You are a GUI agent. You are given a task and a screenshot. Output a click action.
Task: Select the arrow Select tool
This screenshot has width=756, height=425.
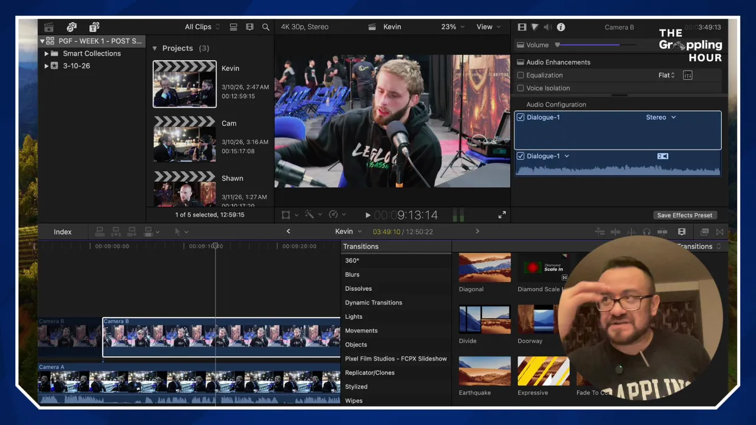click(177, 232)
